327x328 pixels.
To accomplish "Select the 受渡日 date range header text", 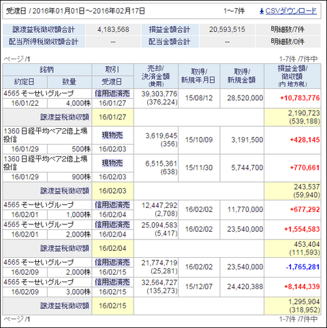I will pos(76,11).
